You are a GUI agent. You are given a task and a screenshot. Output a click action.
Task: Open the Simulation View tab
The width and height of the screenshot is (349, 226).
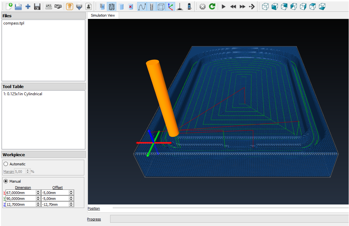click(103, 15)
